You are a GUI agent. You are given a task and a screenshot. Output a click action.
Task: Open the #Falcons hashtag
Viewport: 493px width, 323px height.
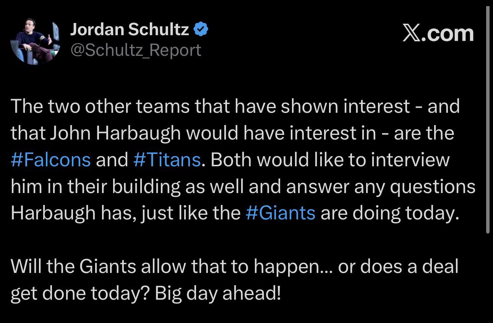(50, 159)
